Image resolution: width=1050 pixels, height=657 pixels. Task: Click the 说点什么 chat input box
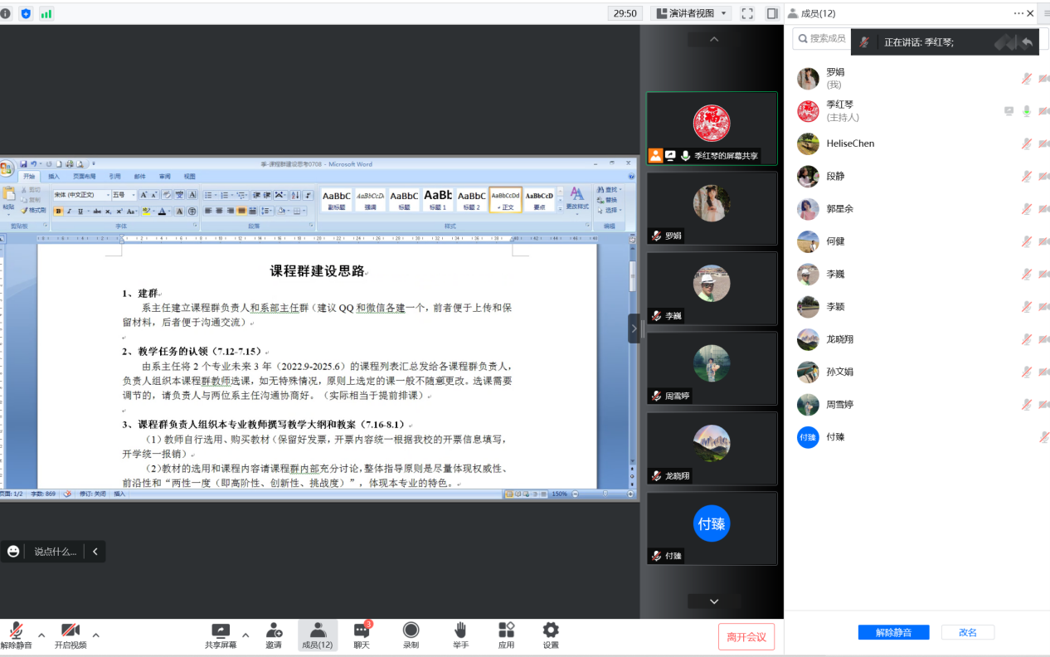click(x=55, y=552)
